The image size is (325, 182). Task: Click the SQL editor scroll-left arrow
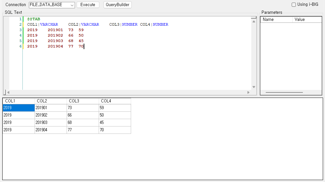pos(8,92)
